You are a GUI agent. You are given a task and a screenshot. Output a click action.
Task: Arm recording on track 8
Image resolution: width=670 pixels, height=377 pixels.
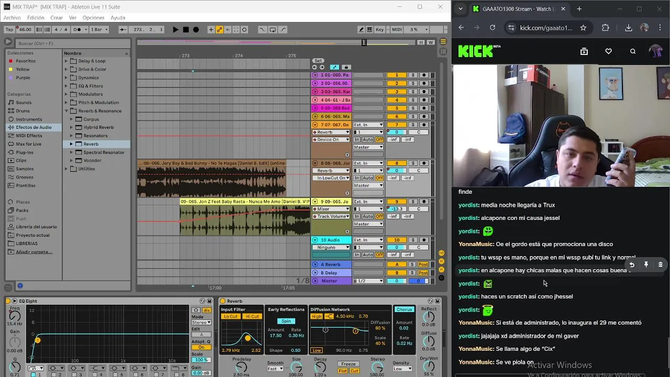424,163
